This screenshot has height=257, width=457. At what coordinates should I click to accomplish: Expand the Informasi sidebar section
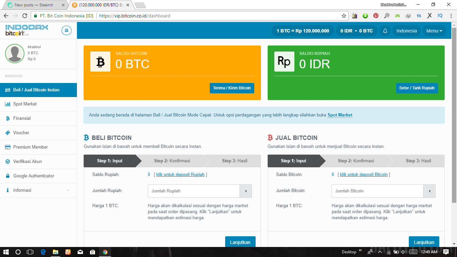click(38, 190)
